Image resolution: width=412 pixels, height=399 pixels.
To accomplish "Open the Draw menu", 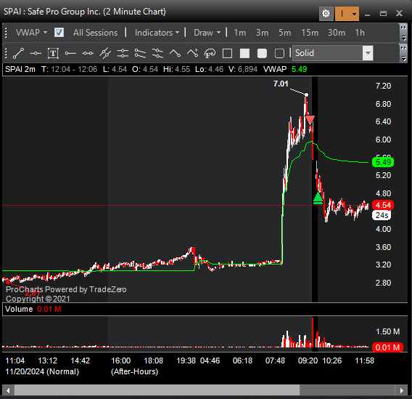I will [207, 33].
